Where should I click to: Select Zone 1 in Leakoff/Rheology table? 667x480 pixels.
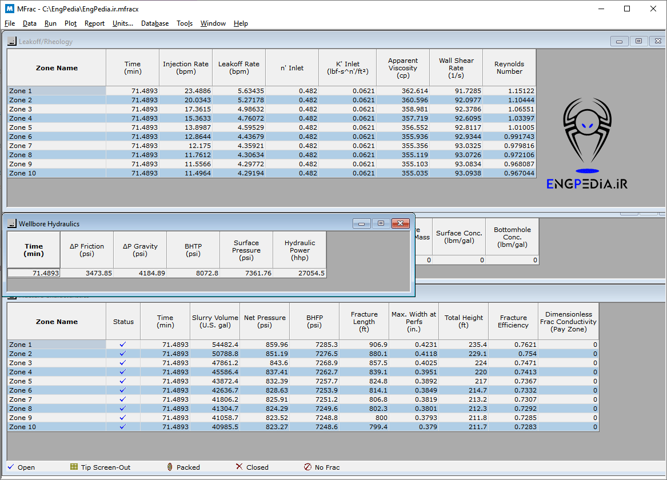[x=57, y=90]
